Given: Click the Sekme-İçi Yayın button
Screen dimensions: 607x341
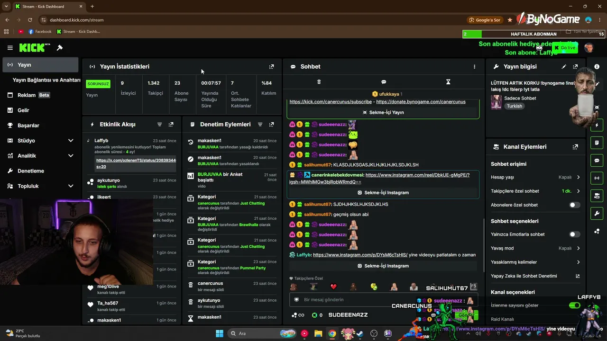Looking at the screenshot, I should [383, 113].
